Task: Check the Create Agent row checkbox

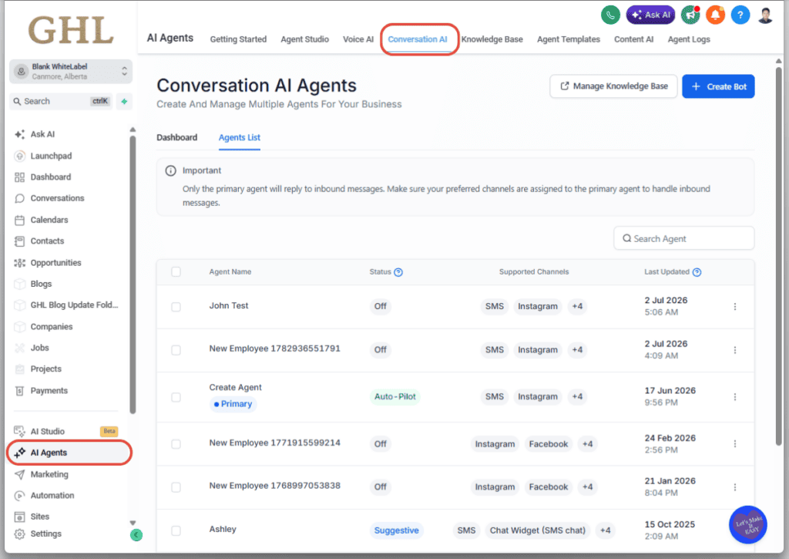Action: (176, 397)
